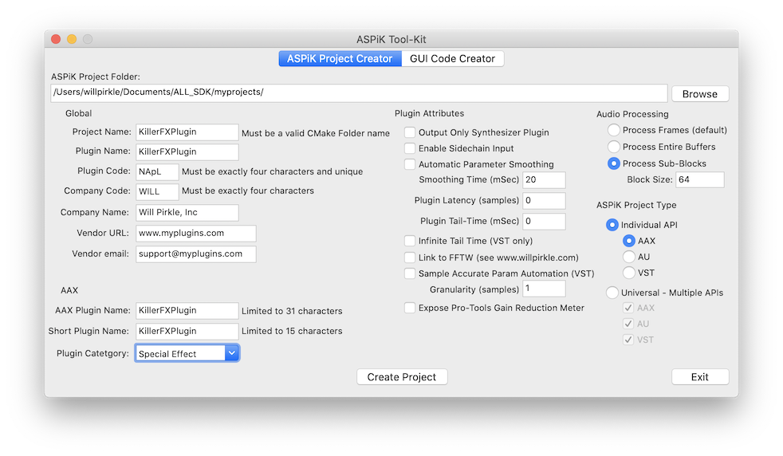Focus the Vendor URL text field

(196, 234)
